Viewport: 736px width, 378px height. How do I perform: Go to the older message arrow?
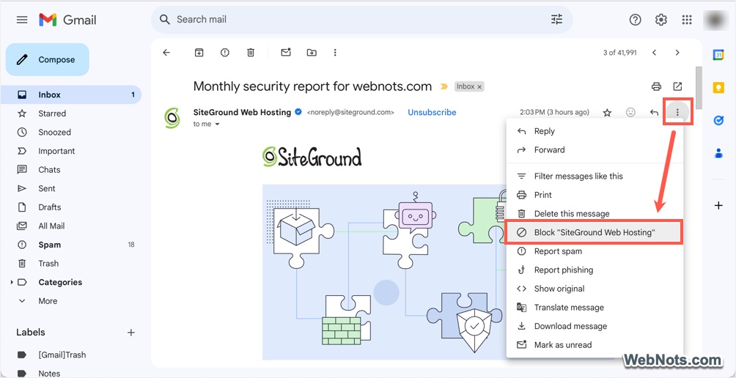click(677, 53)
